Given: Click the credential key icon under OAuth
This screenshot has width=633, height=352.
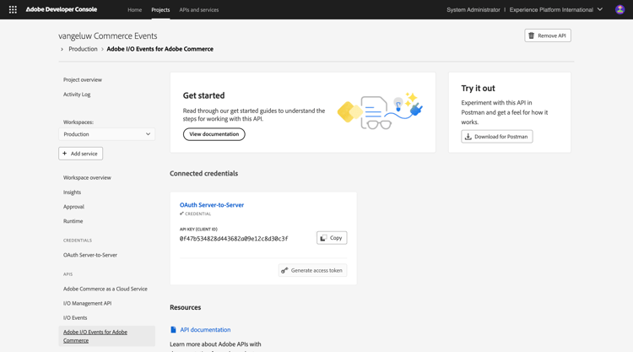Looking at the screenshot, I should tap(181, 214).
